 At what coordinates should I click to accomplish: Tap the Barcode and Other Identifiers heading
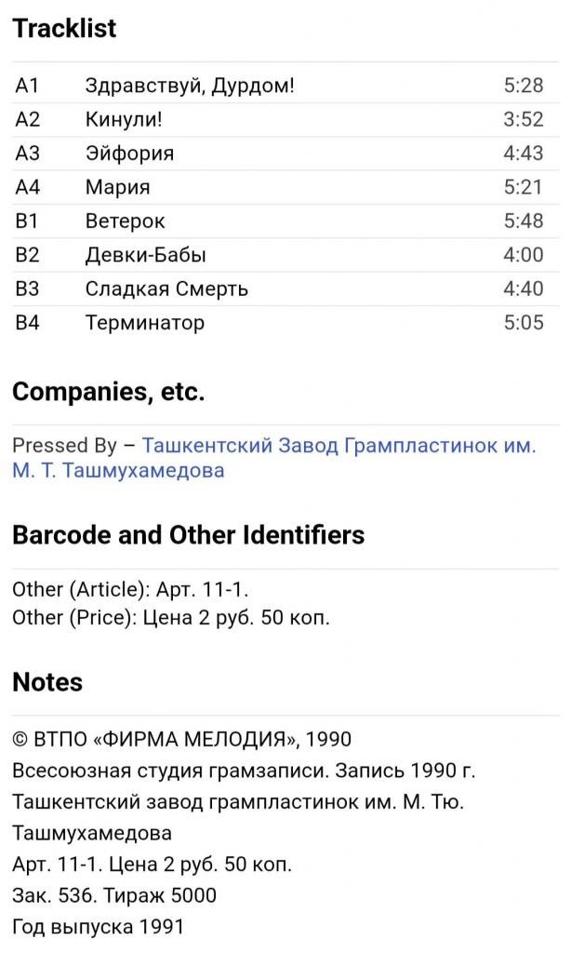click(x=188, y=535)
